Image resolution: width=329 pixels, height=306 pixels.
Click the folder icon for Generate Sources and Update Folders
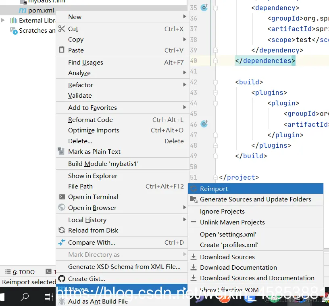tap(194, 199)
